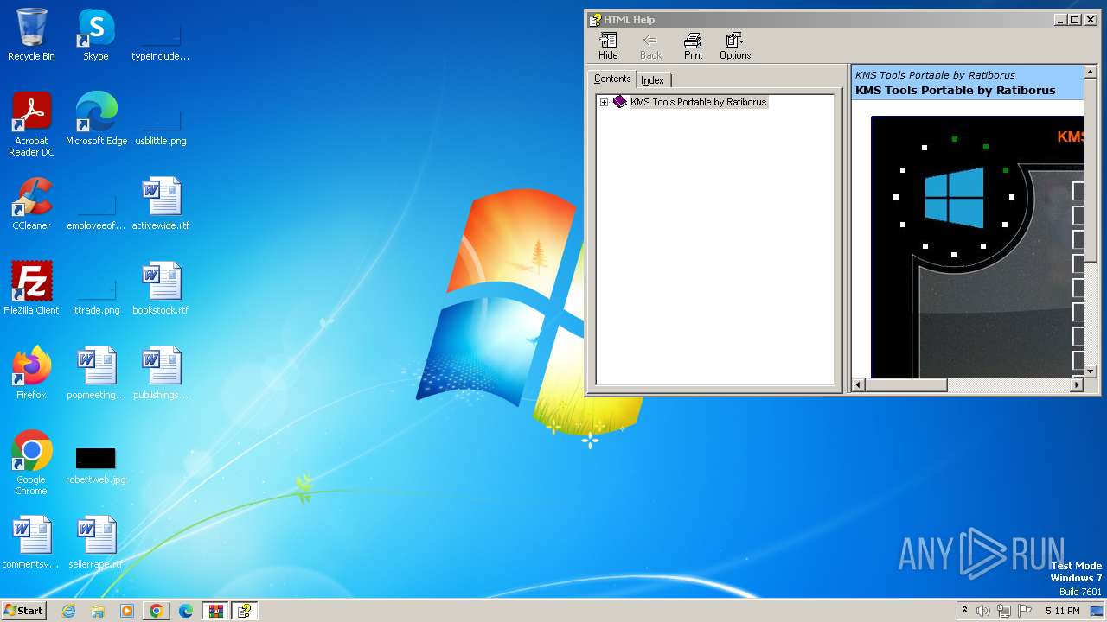Viewport: 1107px width, 622px height.
Task: Switch to the Contents tab
Action: coord(612,79)
